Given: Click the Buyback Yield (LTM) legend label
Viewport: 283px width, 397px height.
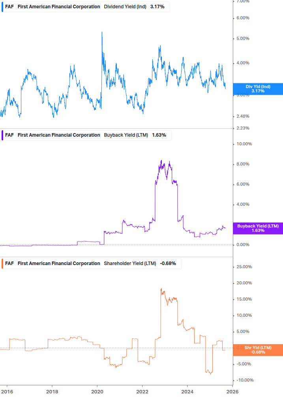Looking at the screenshot, I should coord(126,135).
